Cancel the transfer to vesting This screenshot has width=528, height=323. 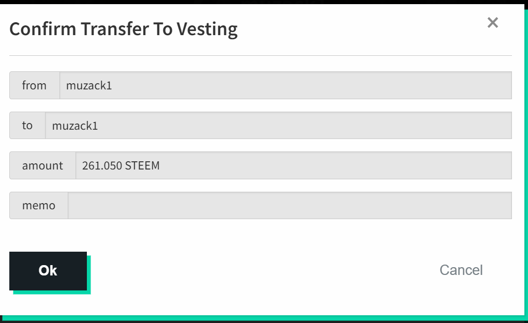[x=461, y=270]
